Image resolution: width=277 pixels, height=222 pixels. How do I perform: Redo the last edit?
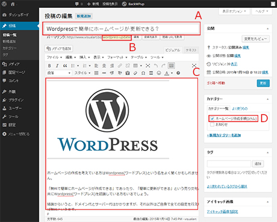pos(163,66)
